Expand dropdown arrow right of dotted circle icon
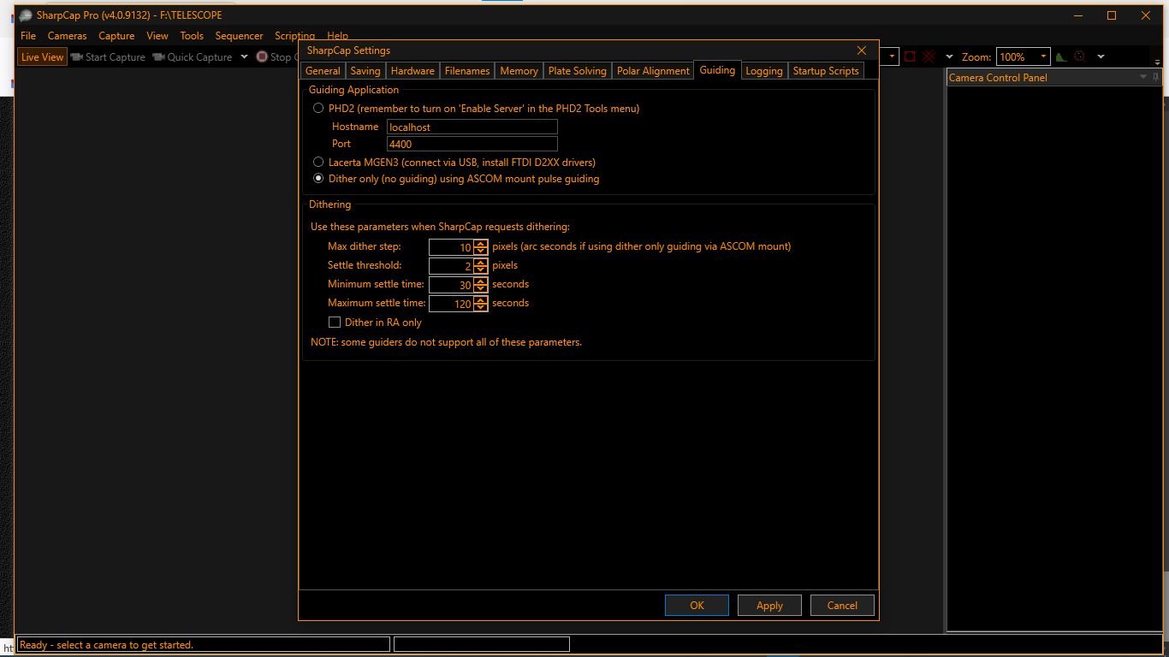 (x=1101, y=57)
